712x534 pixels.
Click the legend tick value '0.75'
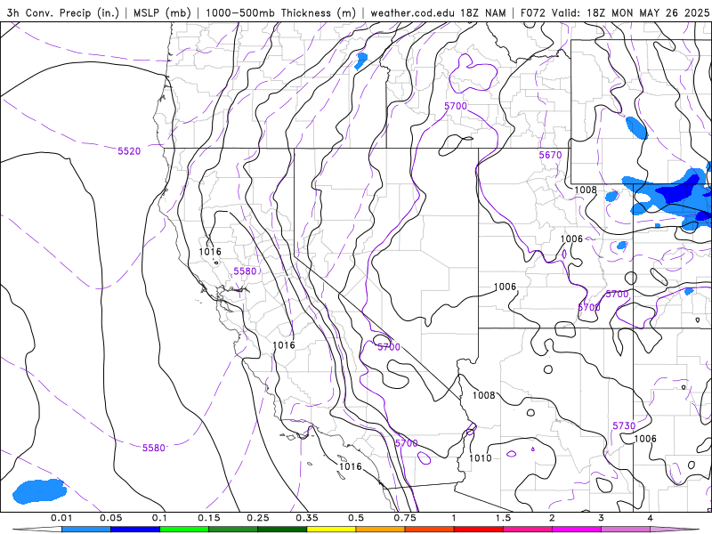coord(405,518)
